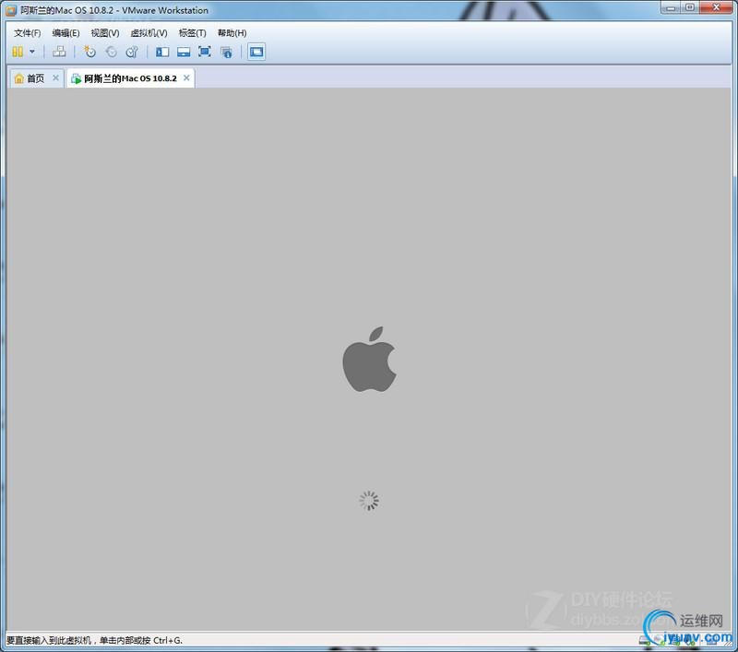738x652 pixels.
Task: Open the 编辑(E) menu
Action: coord(65,33)
